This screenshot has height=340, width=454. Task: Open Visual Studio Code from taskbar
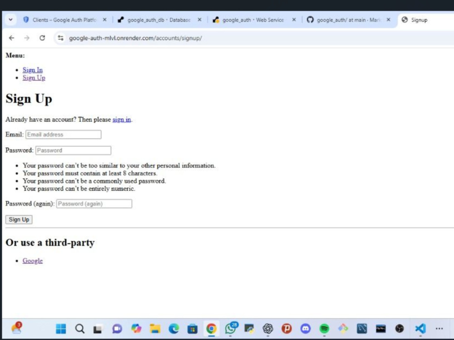420,328
